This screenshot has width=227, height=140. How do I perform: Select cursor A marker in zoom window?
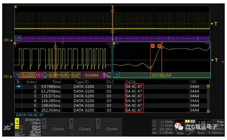pos(153,46)
